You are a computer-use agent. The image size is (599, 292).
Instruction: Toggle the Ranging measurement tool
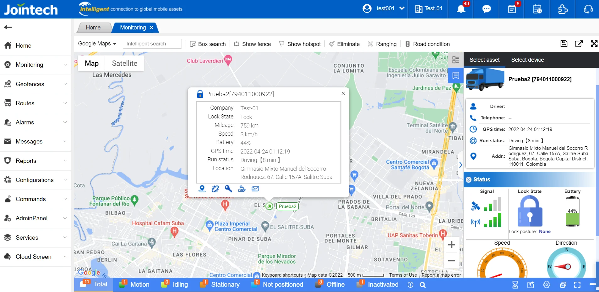tap(382, 44)
